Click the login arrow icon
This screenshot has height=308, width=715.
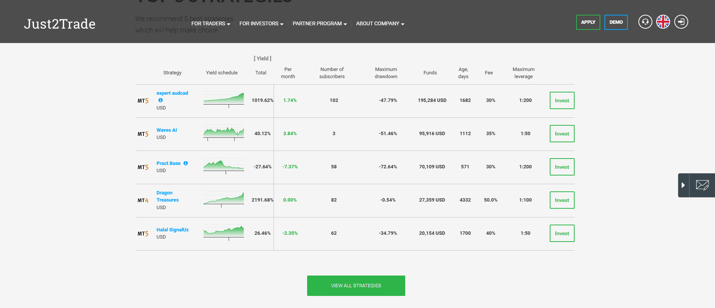[x=681, y=22]
